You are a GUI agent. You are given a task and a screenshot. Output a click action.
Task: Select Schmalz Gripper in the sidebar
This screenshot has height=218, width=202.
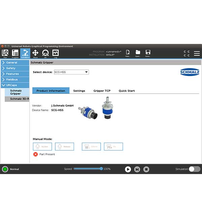tap(17, 92)
